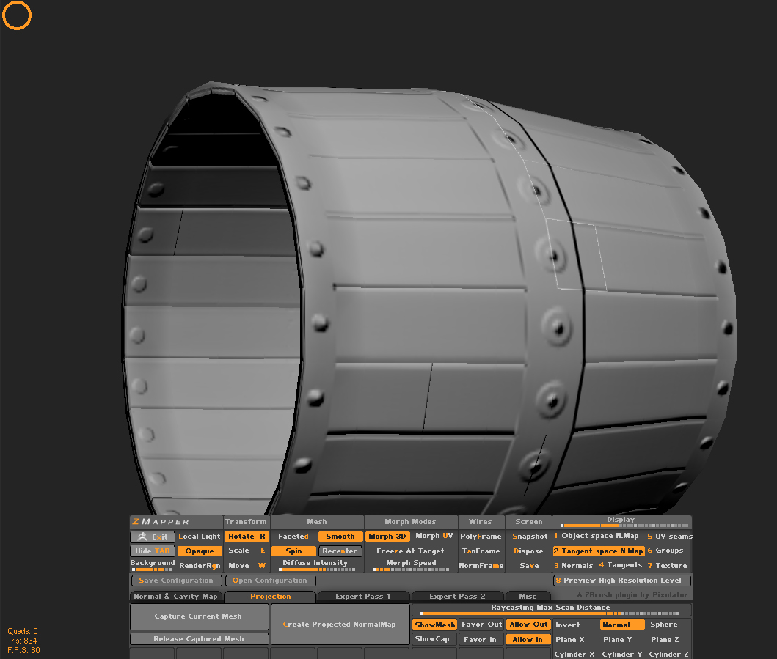Disable Tangent space N.Map display
Screen dimensions: 777x659
pos(598,551)
